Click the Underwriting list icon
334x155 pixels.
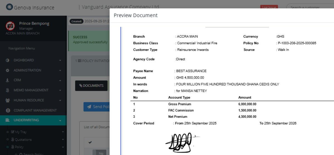pos(8,120)
